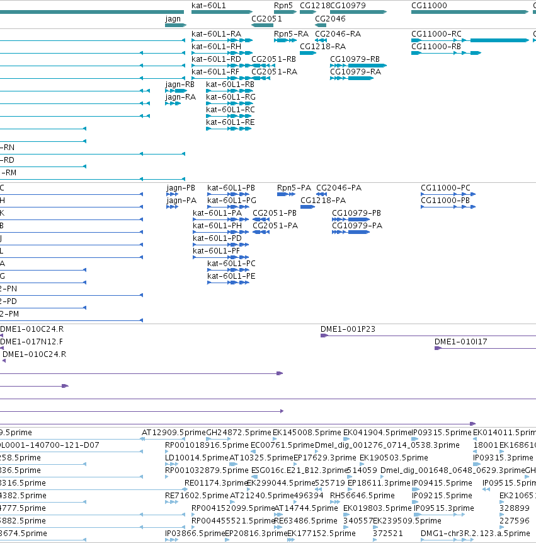Image resolution: width=536 pixels, height=543 pixels.
Task: Select transcript CG10979-RA
Action: [x=352, y=78]
